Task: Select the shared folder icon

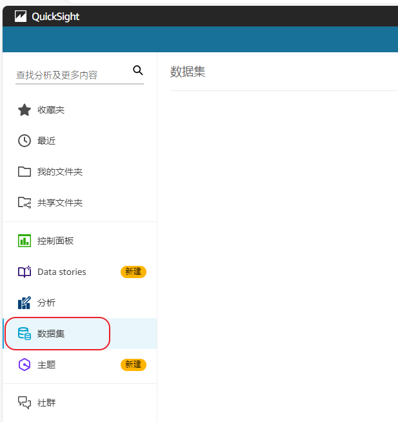Action: pyautogui.click(x=25, y=203)
